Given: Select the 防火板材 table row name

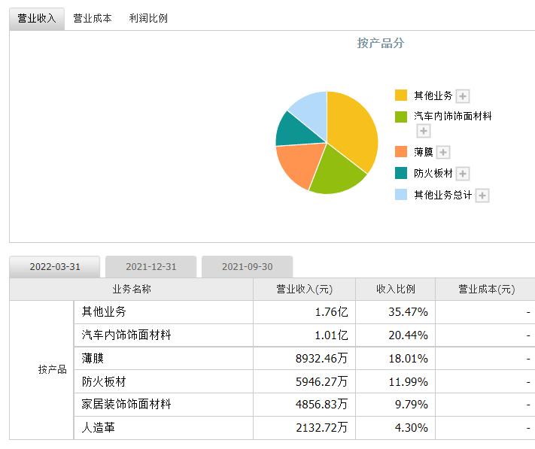Looking at the screenshot, I should click(x=104, y=381).
